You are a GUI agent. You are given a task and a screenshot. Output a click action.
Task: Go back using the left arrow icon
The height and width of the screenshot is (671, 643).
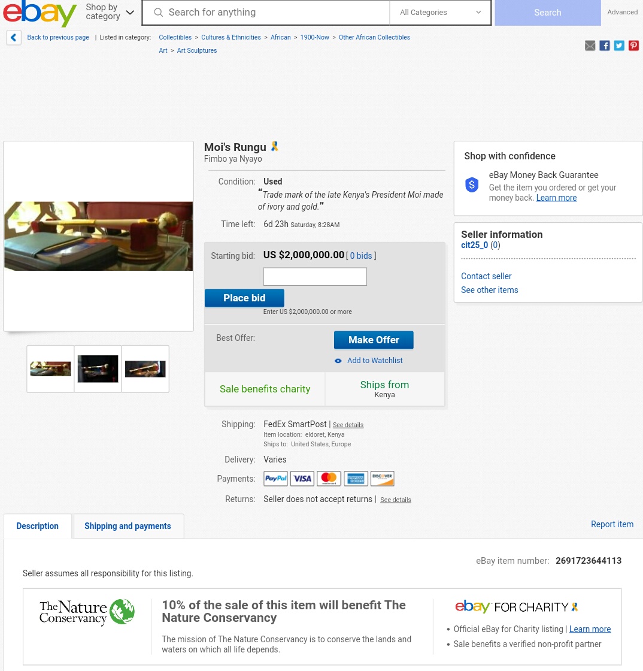point(14,38)
